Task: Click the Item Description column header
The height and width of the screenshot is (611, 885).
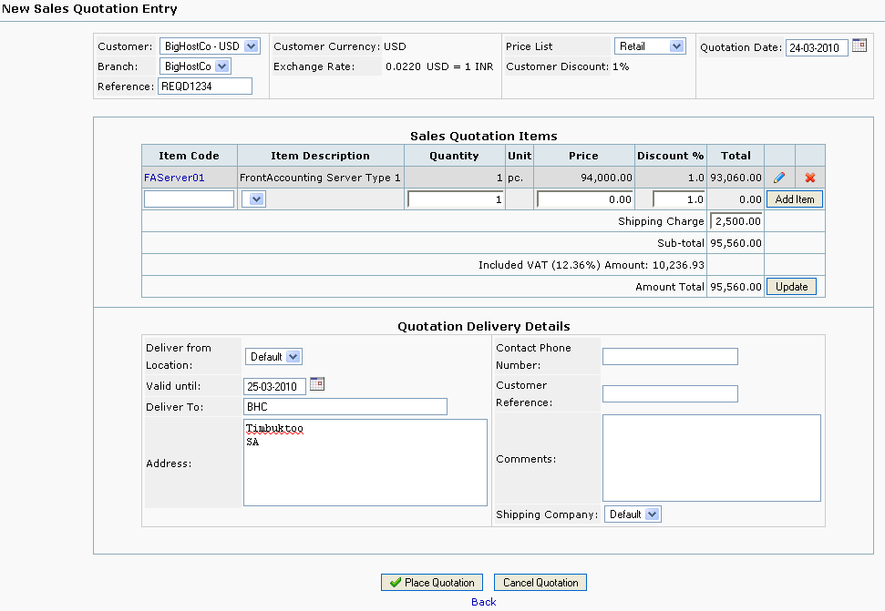Action: tap(320, 156)
